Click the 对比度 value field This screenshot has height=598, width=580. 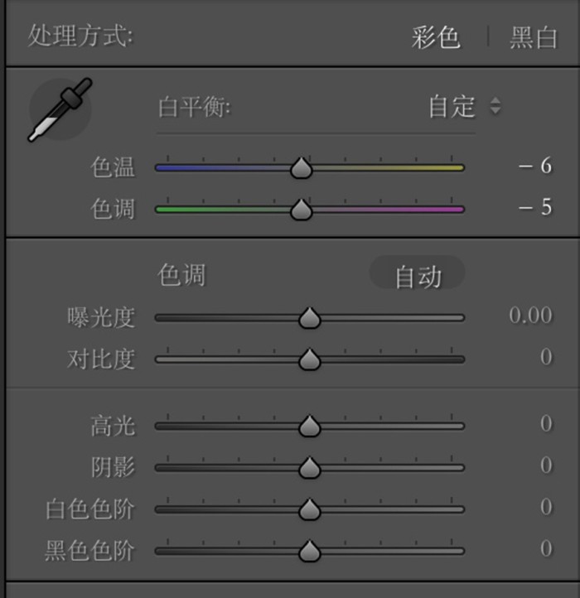click(546, 357)
